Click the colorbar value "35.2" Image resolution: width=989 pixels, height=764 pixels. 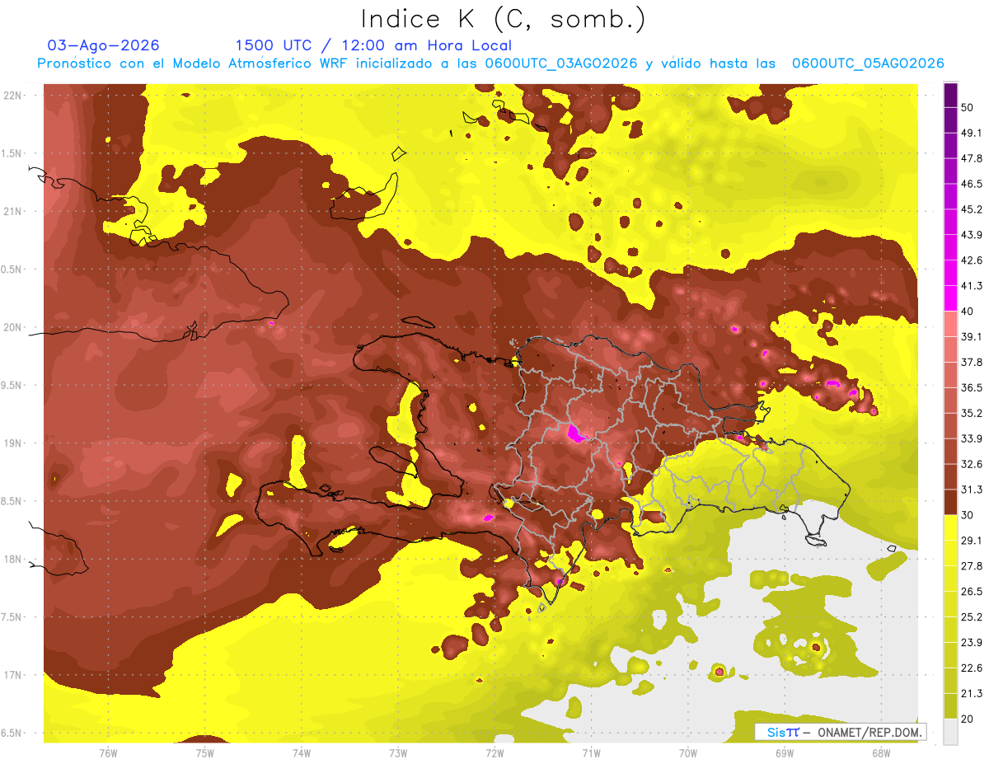971,413
